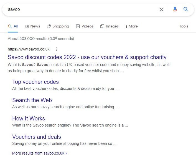The image size is (196, 159).
Task: Click the blue magnifying glass search icon
Action: pos(186,9)
